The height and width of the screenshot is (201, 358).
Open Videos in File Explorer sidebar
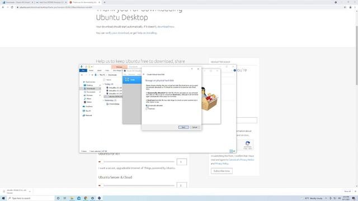coord(88,102)
